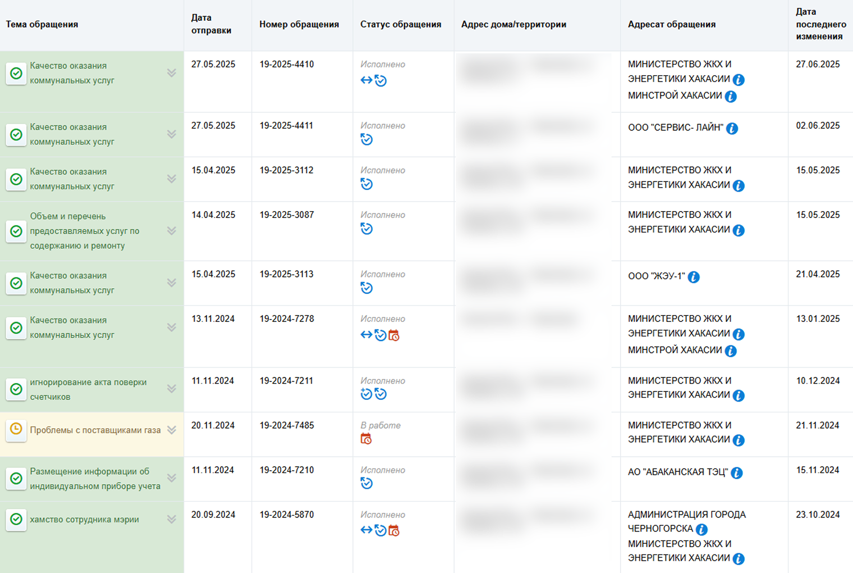
Task: Expand the "Проблемы с поставщиками газа" row
Action: point(172,430)
